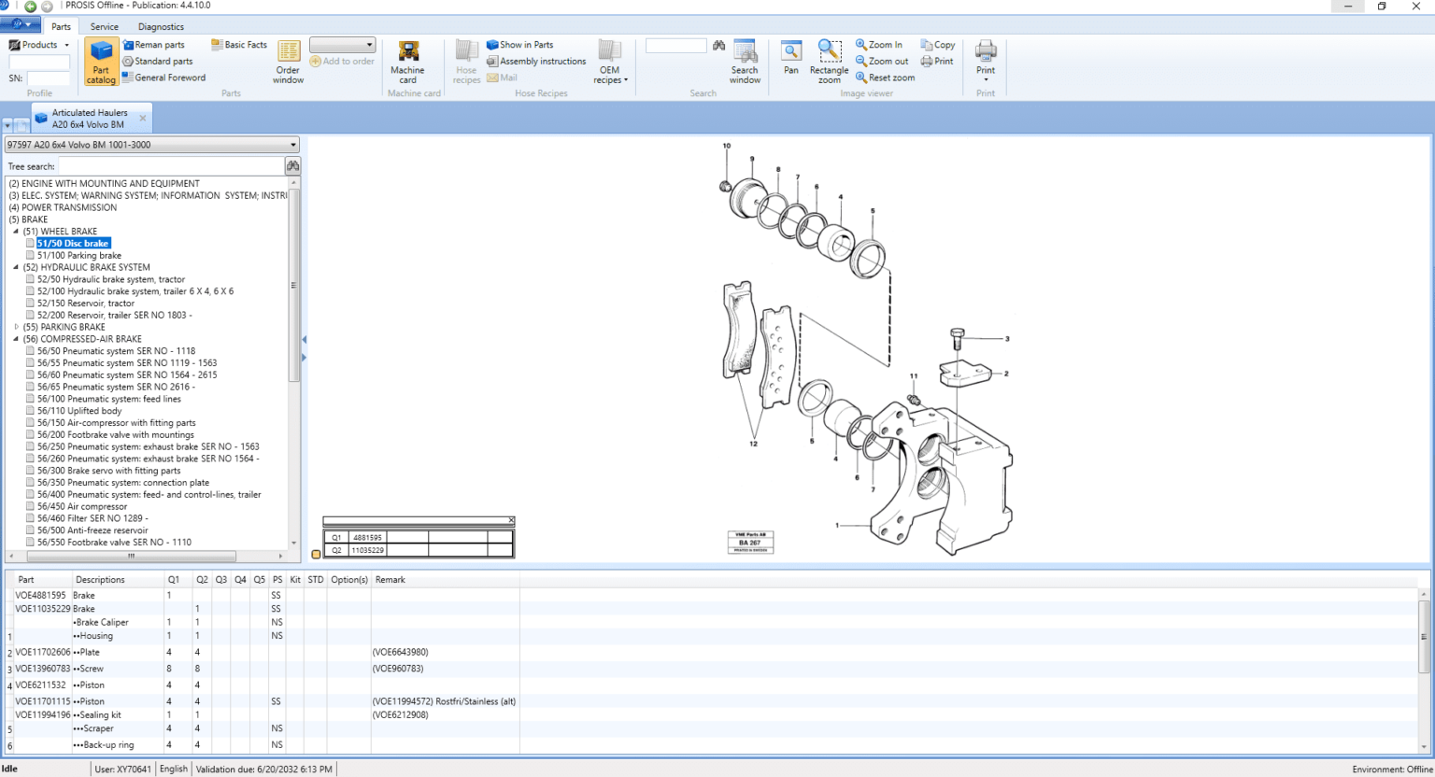Toggle the 52/150 Reservoir, tractor checkbox

coord(30,303)
